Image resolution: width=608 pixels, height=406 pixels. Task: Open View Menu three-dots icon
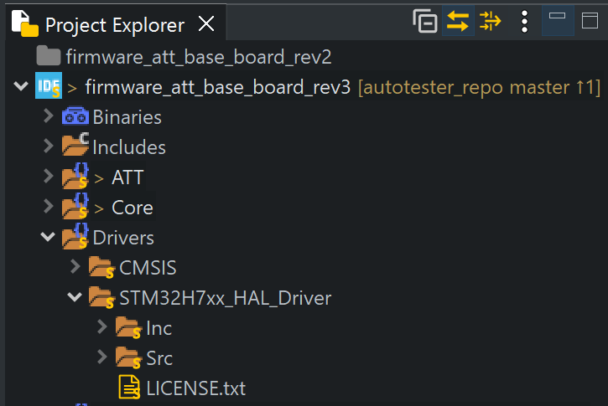pos(525,22)
